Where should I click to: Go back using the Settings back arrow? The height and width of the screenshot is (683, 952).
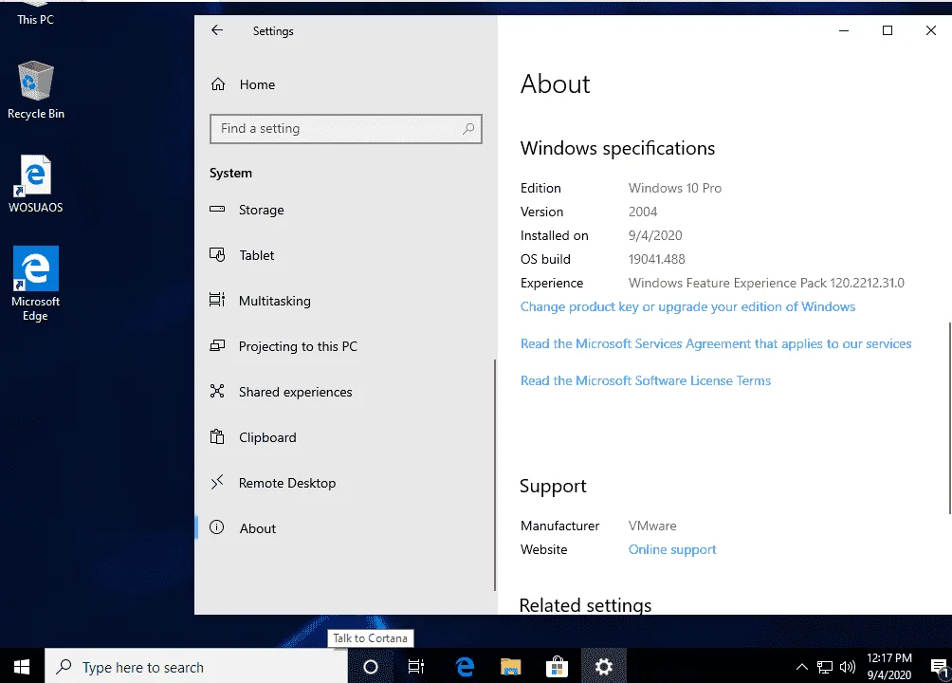(217, 30)
